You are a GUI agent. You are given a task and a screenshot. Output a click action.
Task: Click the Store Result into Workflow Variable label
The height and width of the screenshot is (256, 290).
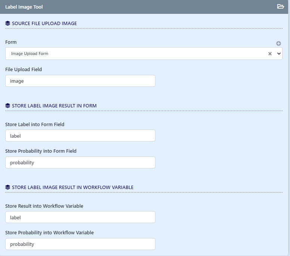tap(44, 206)
